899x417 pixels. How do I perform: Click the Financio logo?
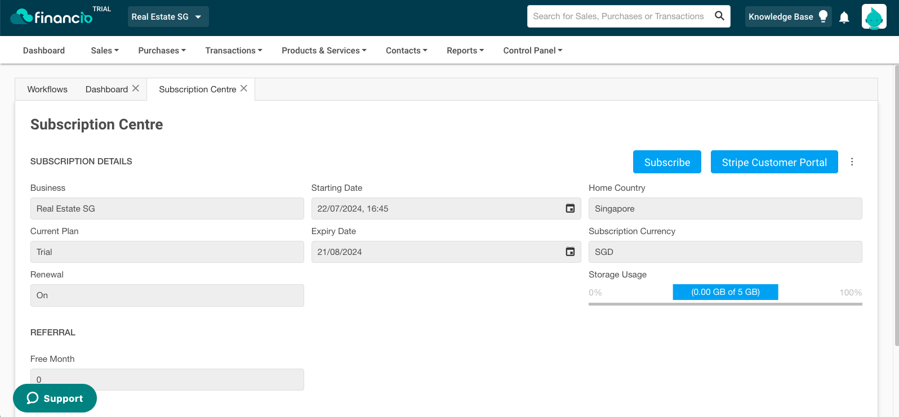tap(51, 17)
